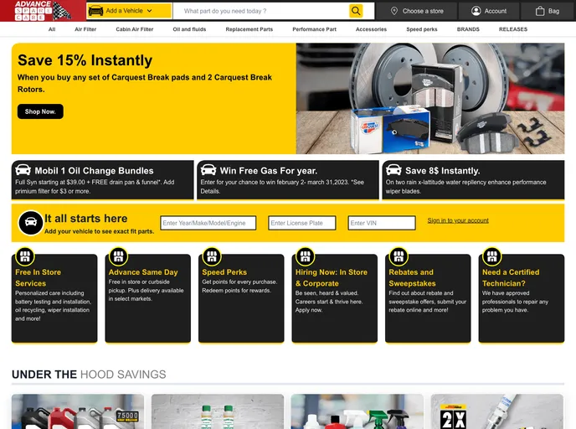Click the store icon on Hiring Now card
Viewport: 576px width, 429px height.
tap(306, 256)
